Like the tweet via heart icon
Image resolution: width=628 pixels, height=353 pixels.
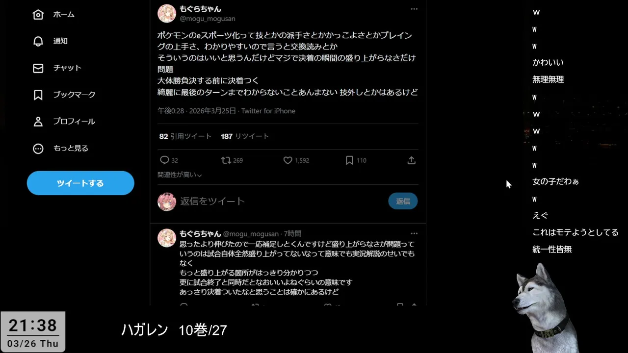click(x=288, y=160)
